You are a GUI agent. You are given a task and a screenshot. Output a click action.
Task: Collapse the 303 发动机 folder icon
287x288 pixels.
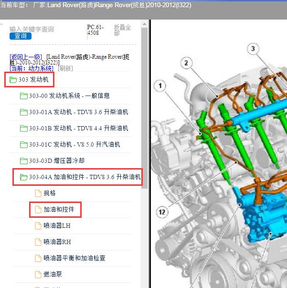[x=13, y=80]
